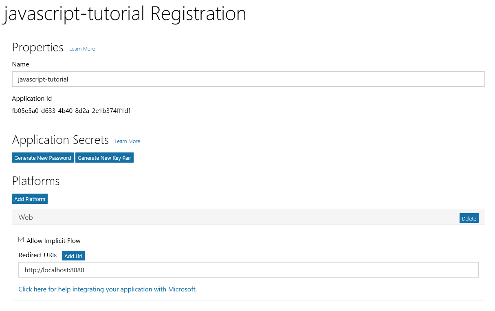The image size is (495, 311).
Task: Toggle Allow Implicit Flow checkbox
Action: point(21,240)
